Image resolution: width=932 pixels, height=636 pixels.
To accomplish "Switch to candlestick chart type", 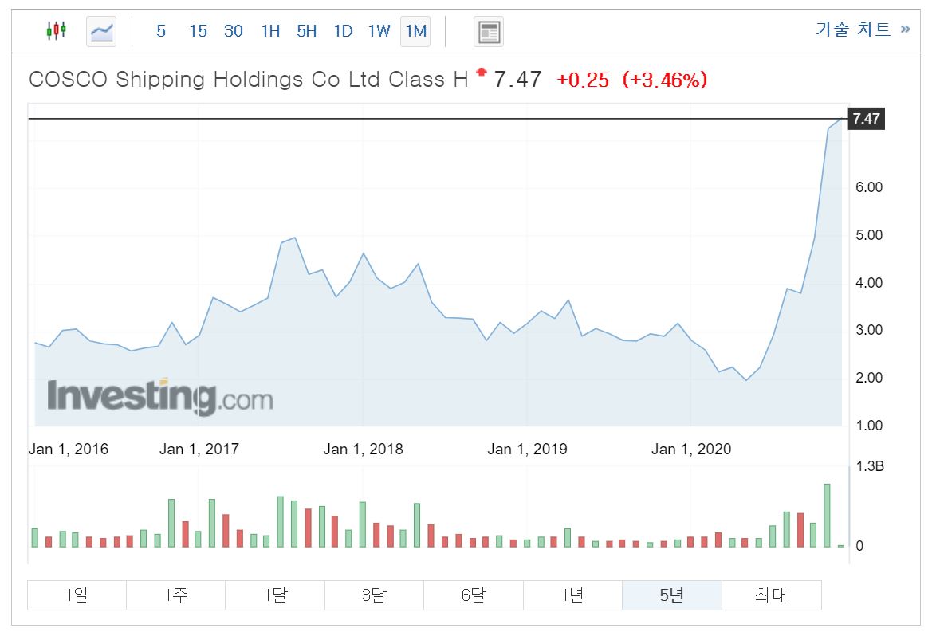I will coord(57,30).
